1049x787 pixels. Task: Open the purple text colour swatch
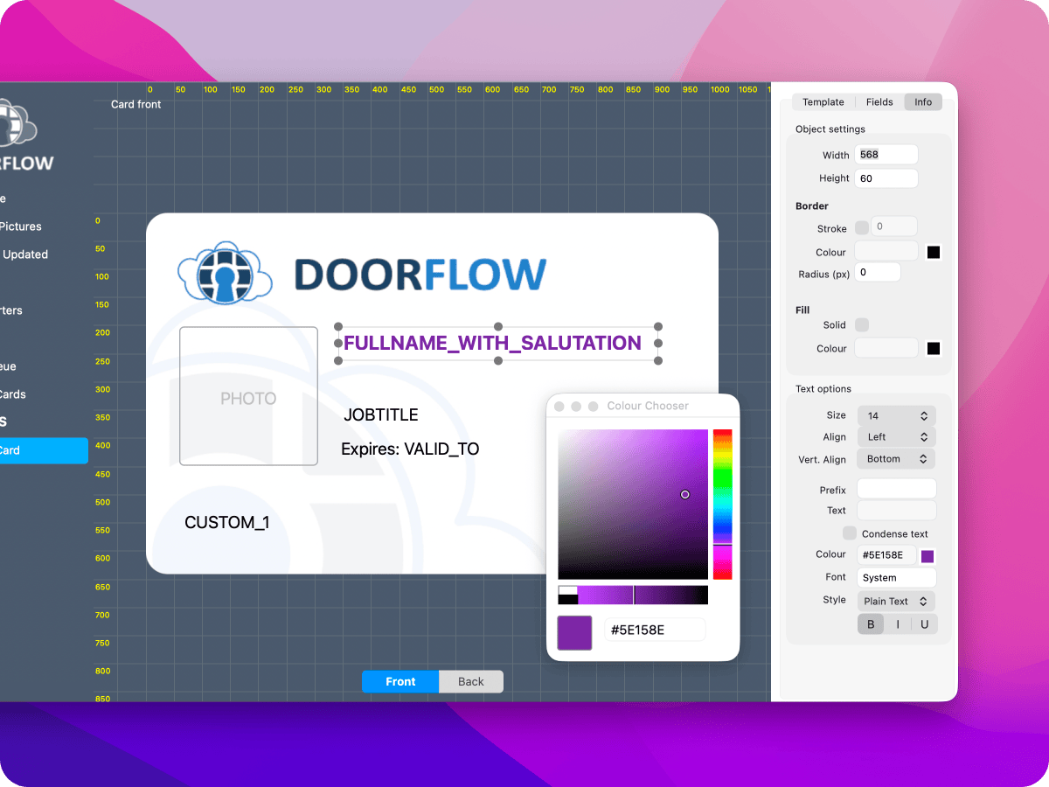click(927, 556)
